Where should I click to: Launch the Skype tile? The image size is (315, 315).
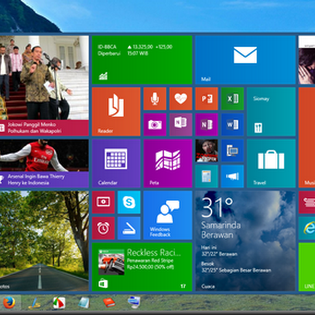(x=129, y=202)
